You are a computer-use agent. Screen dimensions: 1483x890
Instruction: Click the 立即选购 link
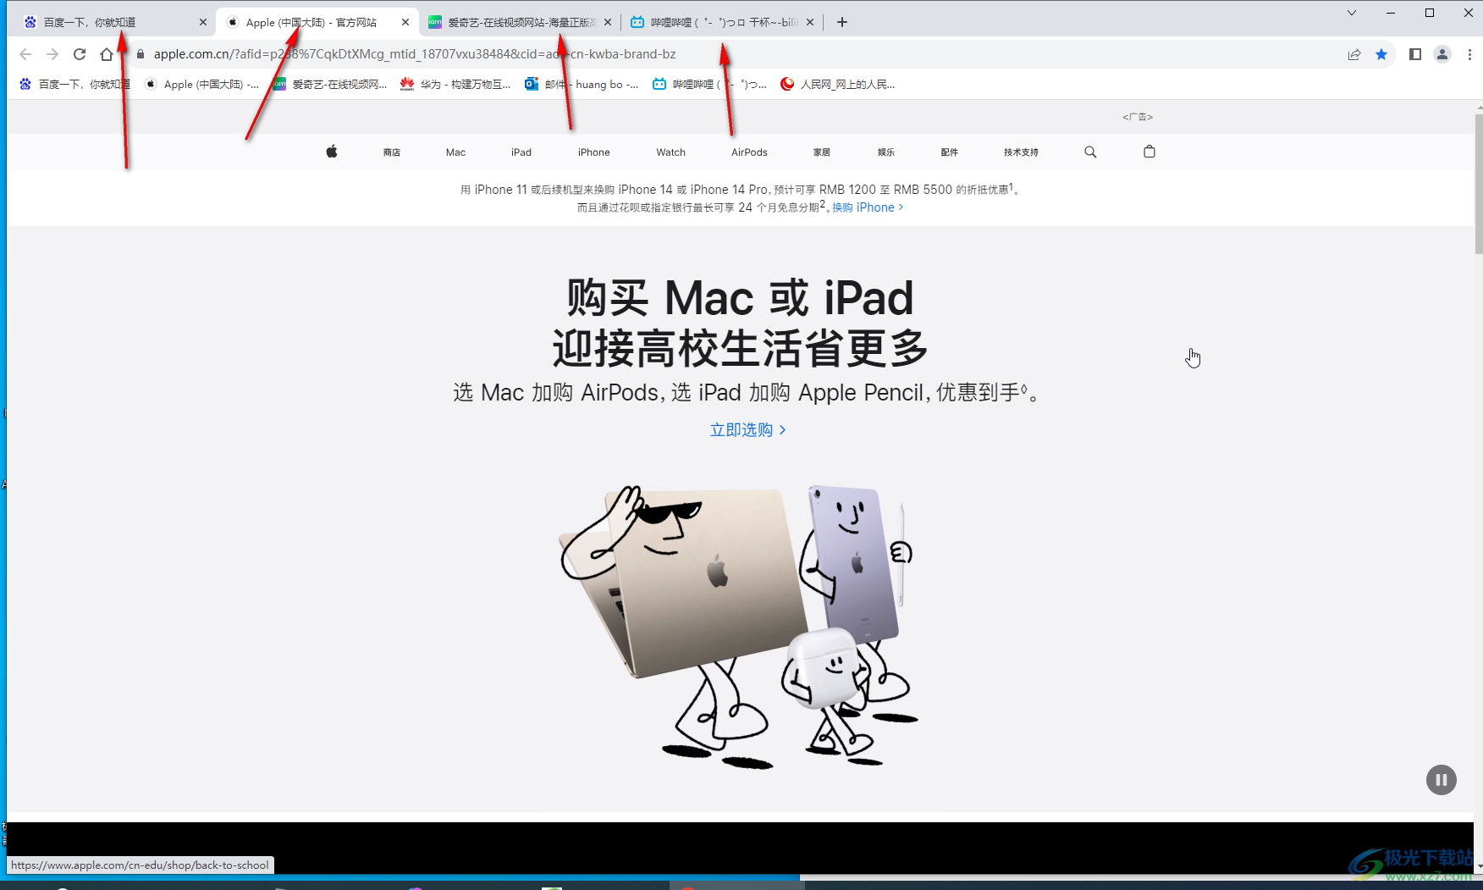(x=748, y=430)
